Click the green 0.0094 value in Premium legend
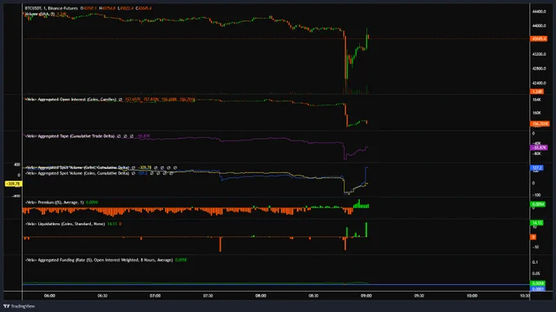Screen dimensions: 556x312 click(92, 203)
